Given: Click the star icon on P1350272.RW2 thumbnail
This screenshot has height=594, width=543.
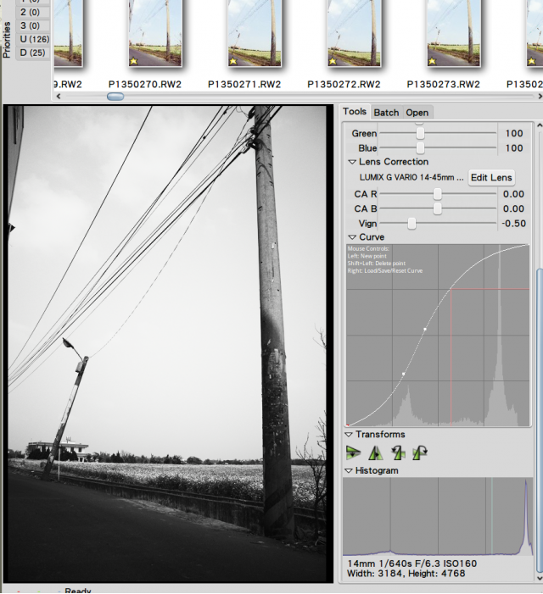Looking at the screenshot, I should [333, 61].
